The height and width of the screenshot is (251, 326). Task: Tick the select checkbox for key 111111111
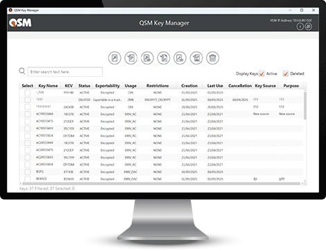tap(27, 107)
